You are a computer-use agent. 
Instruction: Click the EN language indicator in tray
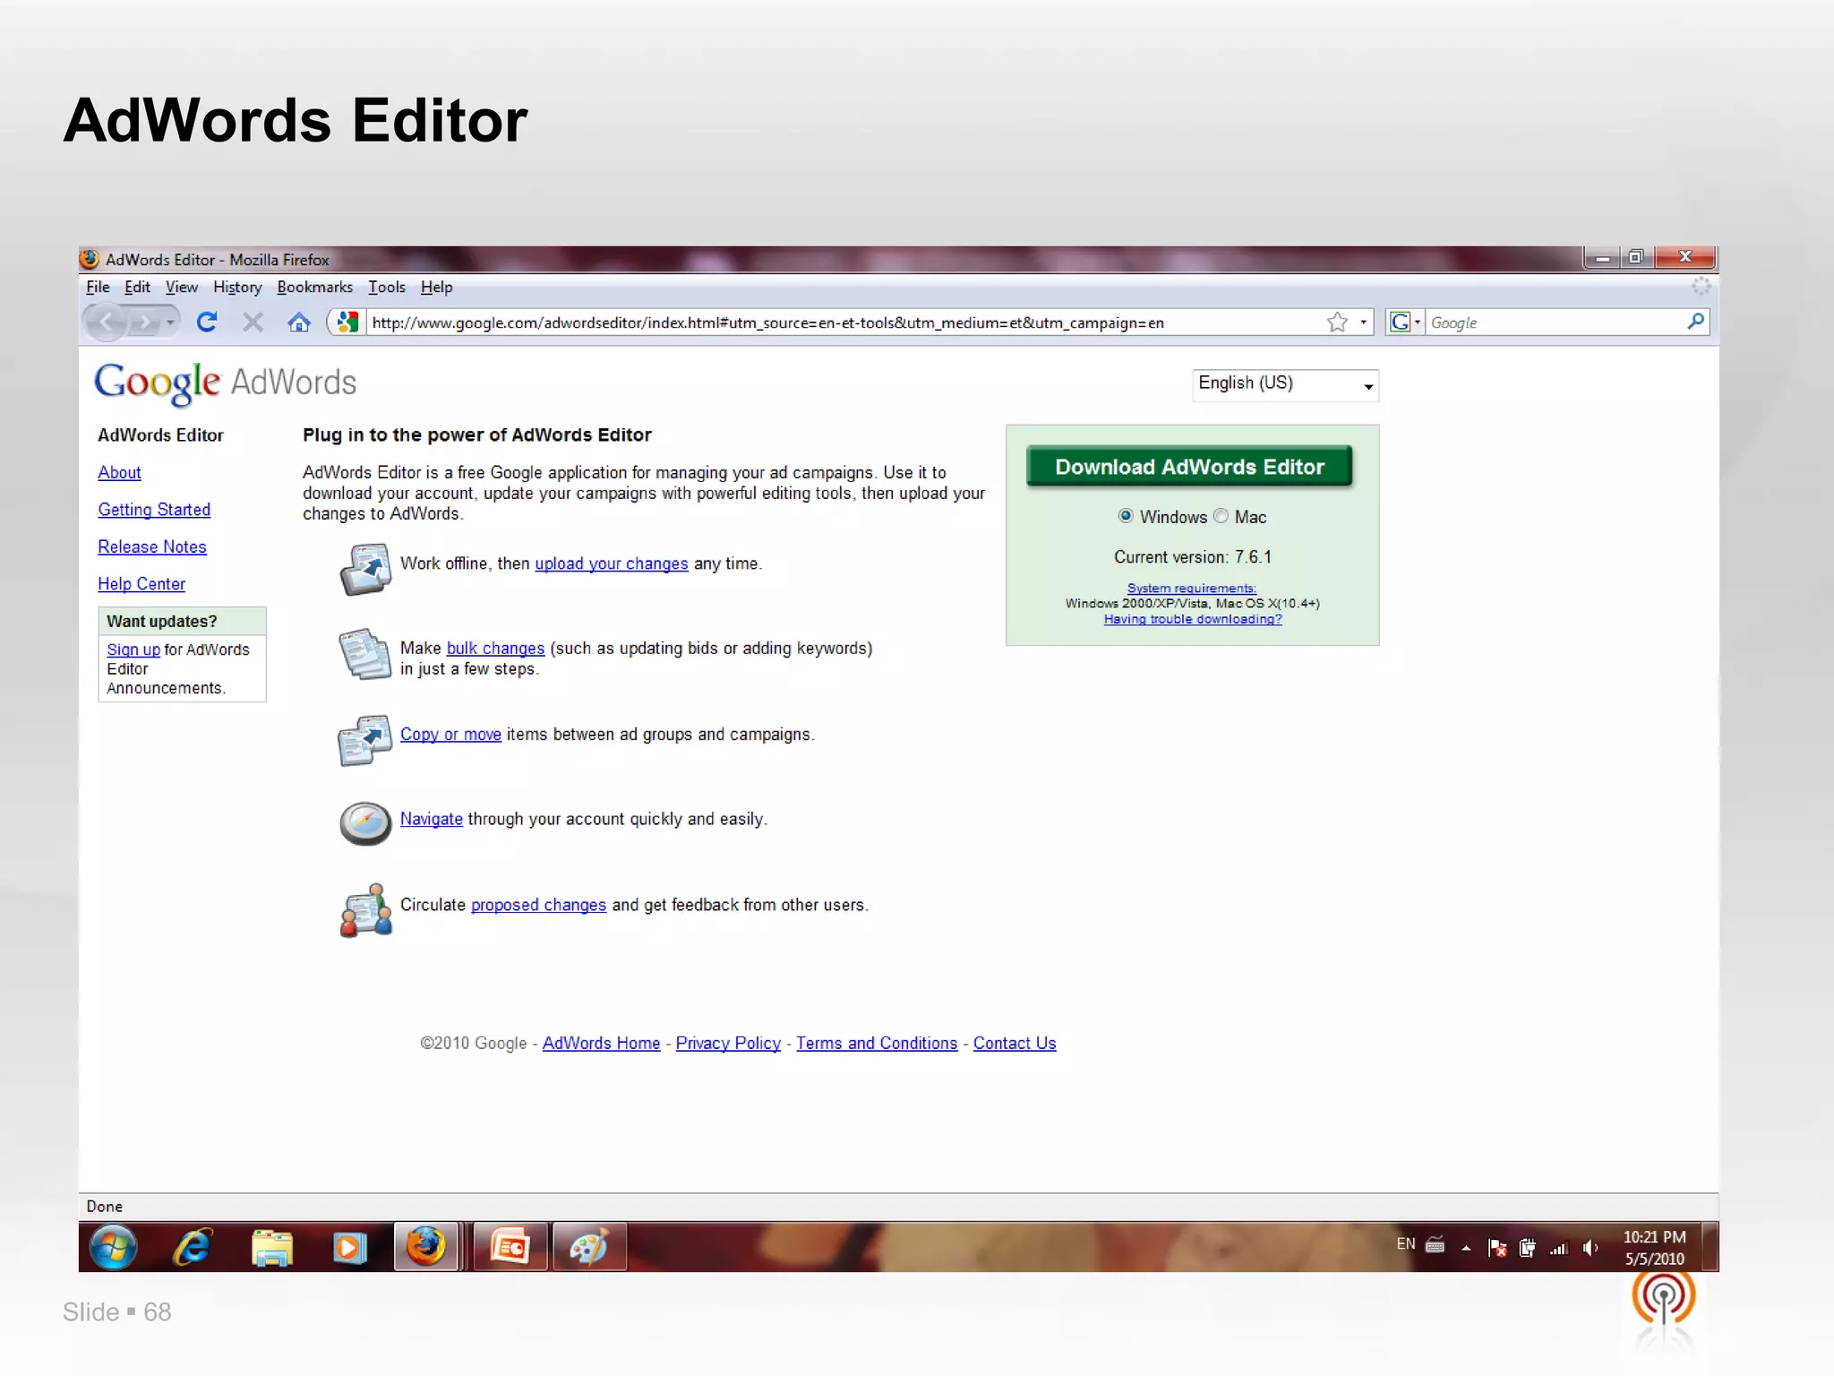(1406, 1244)
